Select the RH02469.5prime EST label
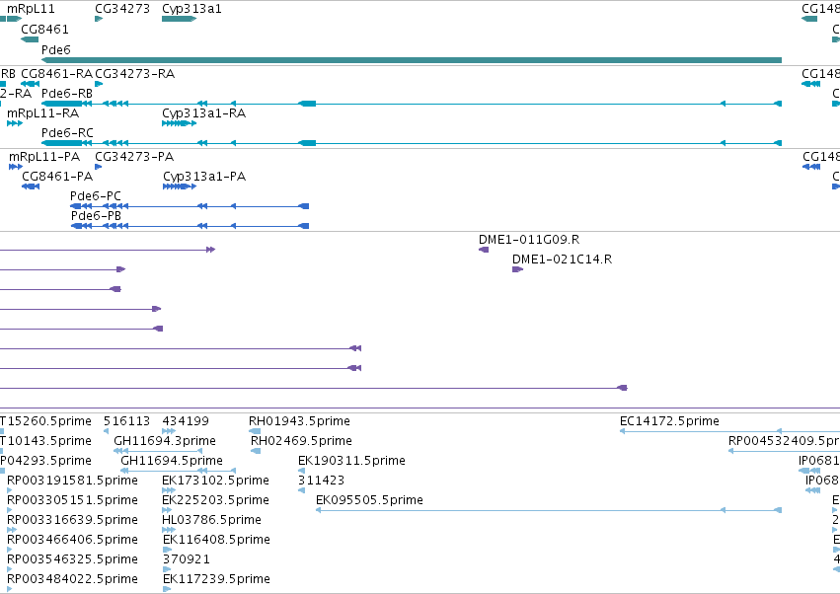 [302, 441]
